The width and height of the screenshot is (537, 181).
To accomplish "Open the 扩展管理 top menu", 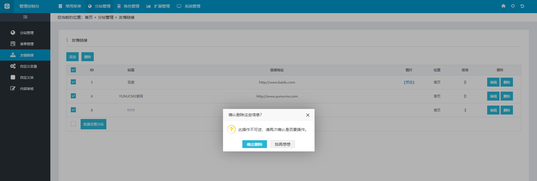I will 158,6.
